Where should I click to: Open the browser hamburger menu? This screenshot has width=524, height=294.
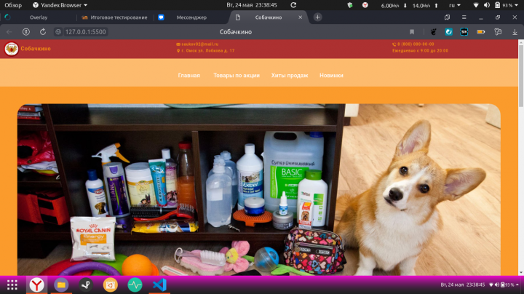click(464, 17)
